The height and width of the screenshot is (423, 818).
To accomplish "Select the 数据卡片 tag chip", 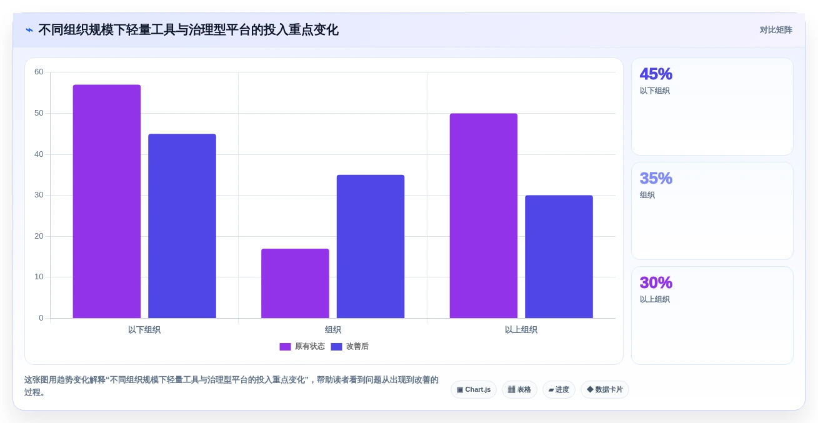I will pyautogui.click(x=604, y=390).
